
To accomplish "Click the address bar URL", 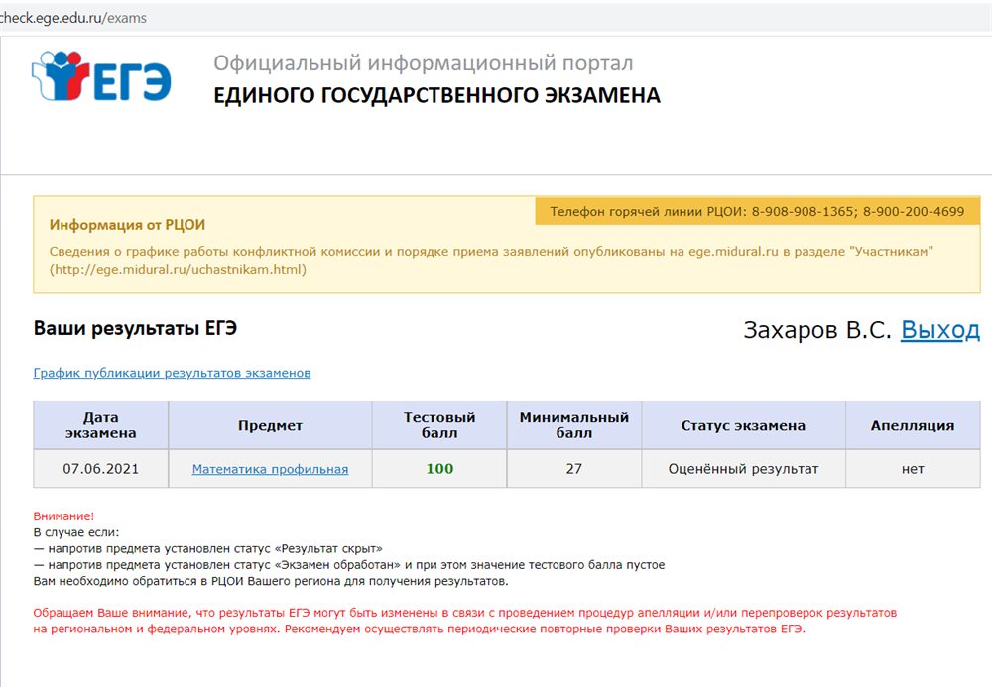I will pos(73,19).
